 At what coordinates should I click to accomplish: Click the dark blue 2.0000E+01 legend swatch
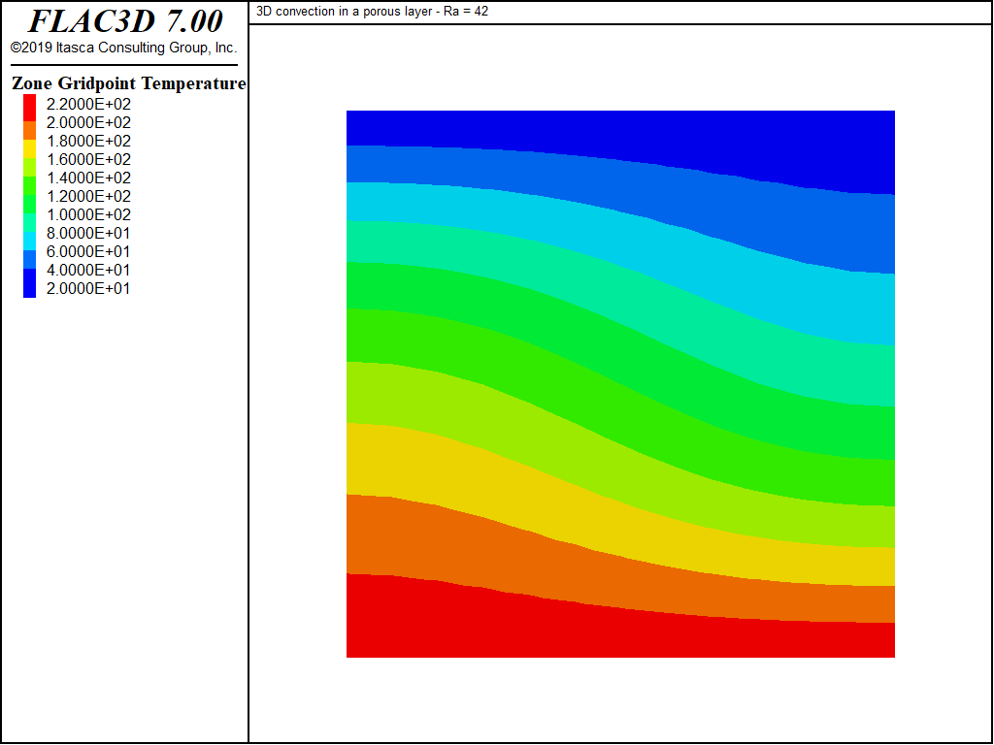(x=30, y=283)
